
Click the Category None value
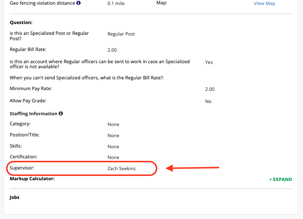[x=113, y=124]
